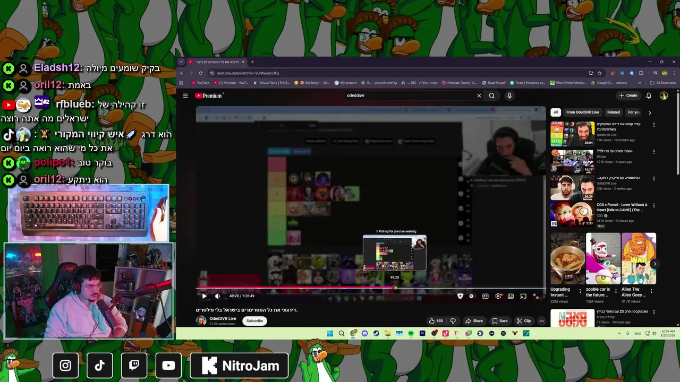Click the progress scrubber handle at 49:20
This screenshot has width=680, height=382.
(395, 288)
